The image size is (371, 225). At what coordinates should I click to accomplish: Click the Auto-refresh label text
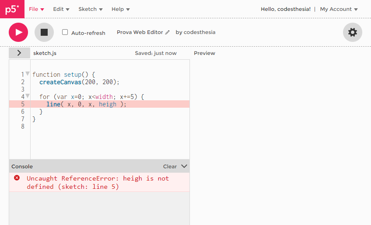click(88, 33)
